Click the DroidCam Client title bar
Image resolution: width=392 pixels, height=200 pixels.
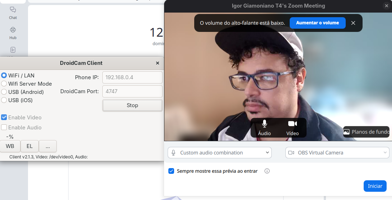coord(81,63)
